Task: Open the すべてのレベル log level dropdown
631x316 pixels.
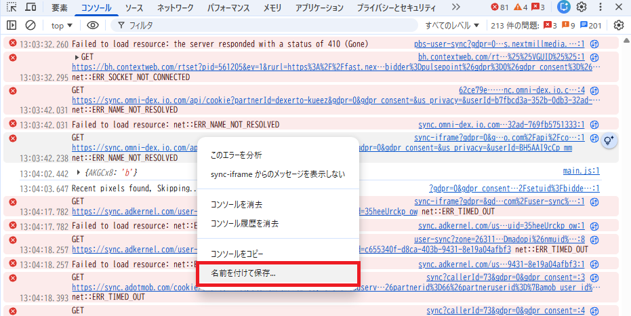Action: (452, 26)
